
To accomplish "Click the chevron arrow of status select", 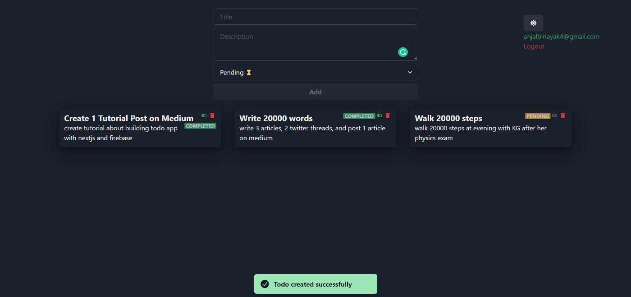I will tap(410, 72).
